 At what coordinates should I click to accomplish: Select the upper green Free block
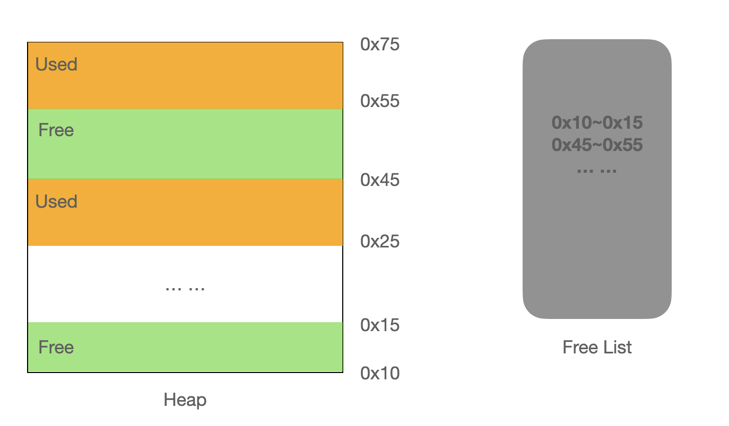185,144
